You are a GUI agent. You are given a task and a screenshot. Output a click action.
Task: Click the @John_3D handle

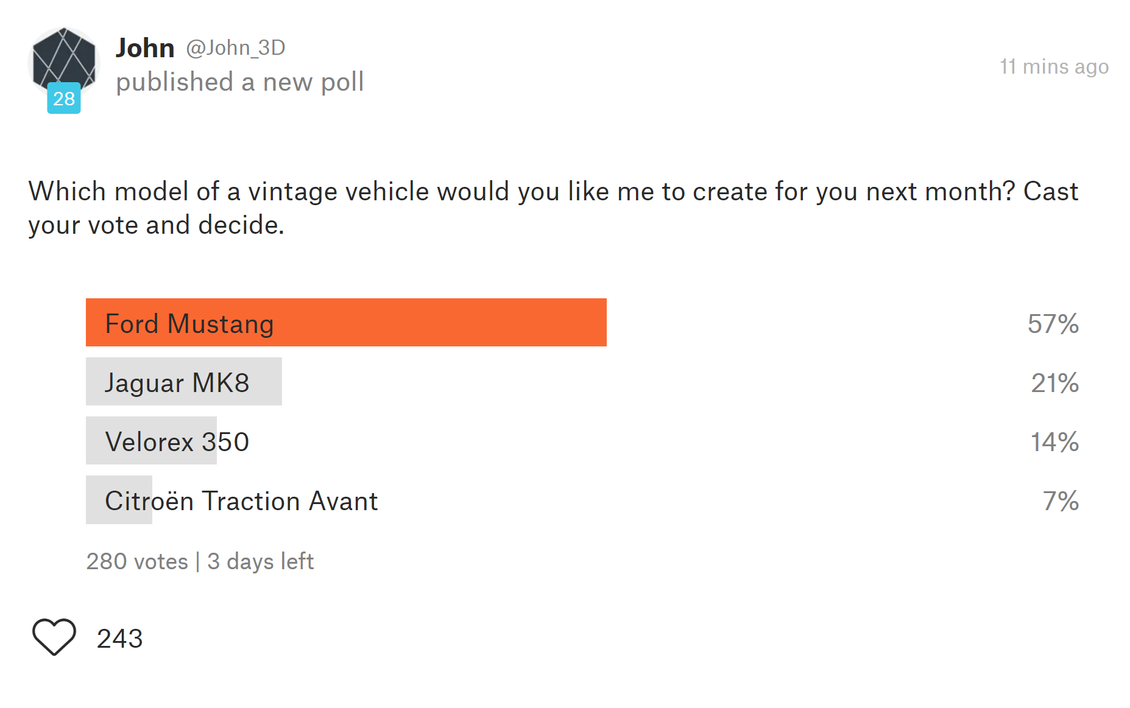point(235,47)
